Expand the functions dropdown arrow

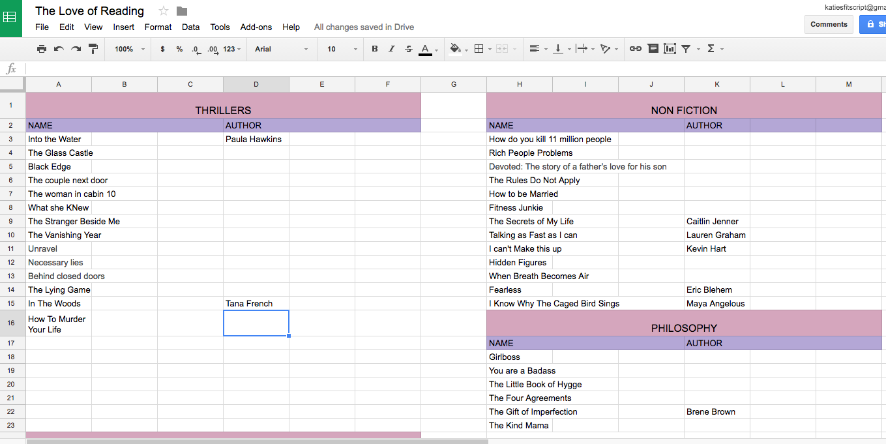(722, 49)
